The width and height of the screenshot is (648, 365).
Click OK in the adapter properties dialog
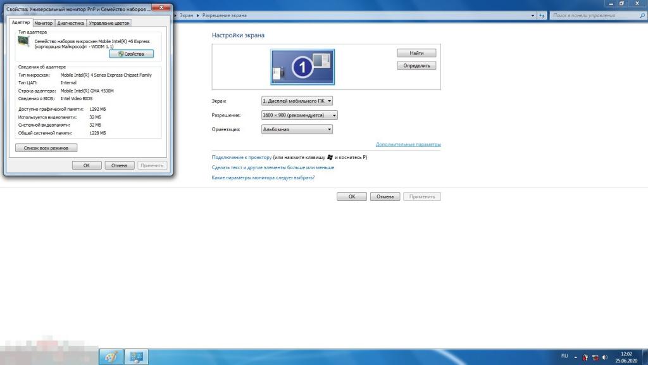(x=87, y=165)
